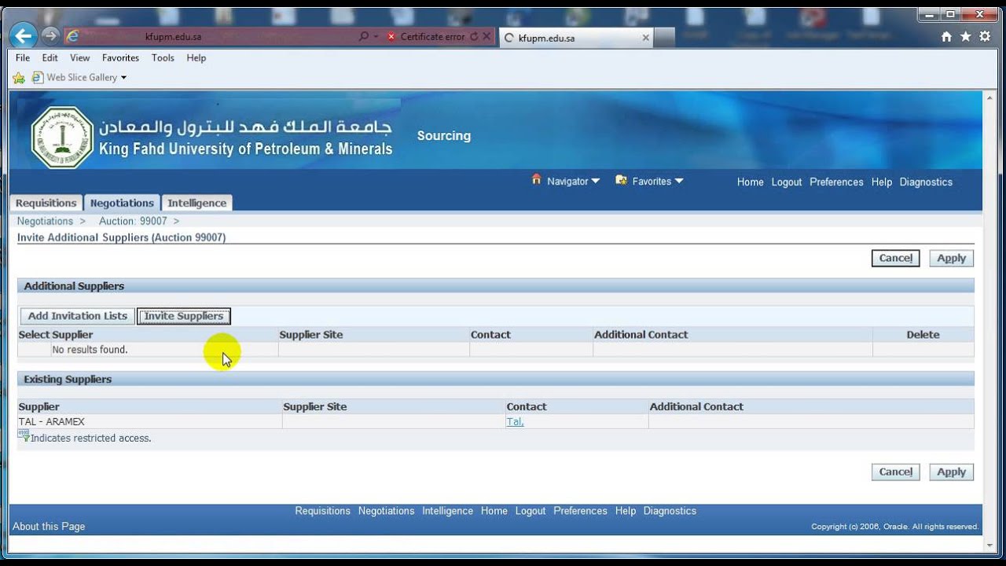The width and height of the screenshot is (1006, 566).
Task: Click the Web Slice Gallery page icon
Action: [x=37, y=78]
